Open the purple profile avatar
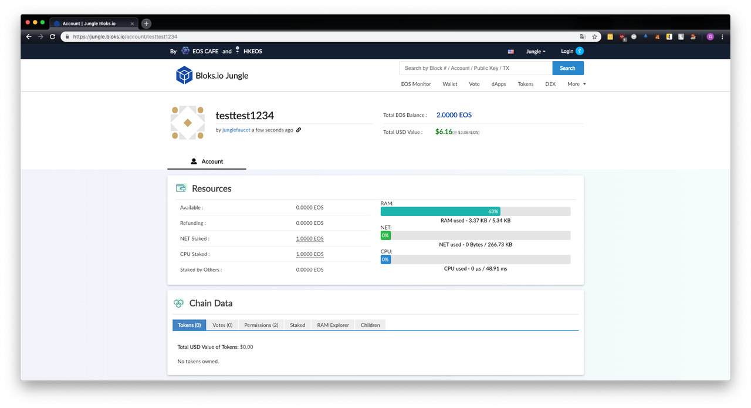 [710, 36]
